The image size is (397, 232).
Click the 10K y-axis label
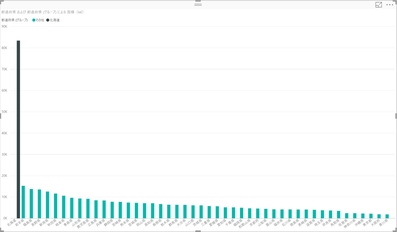(x=4, y=197)
